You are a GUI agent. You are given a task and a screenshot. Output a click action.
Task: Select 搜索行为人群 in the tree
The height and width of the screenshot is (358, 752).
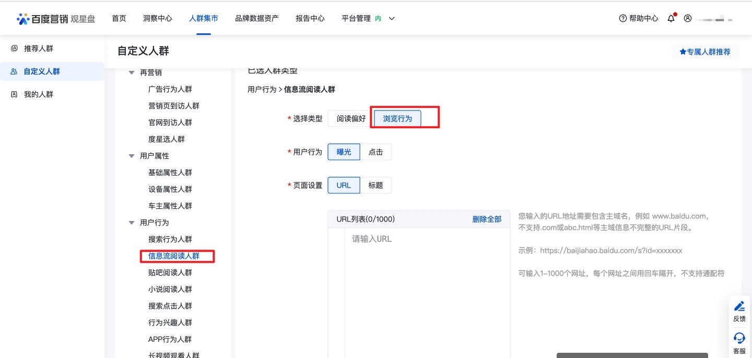coord(170,239)
